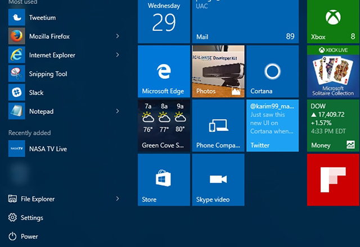Open the Store tile
This screenshot has width=360, height=247.
pos(164,180)
